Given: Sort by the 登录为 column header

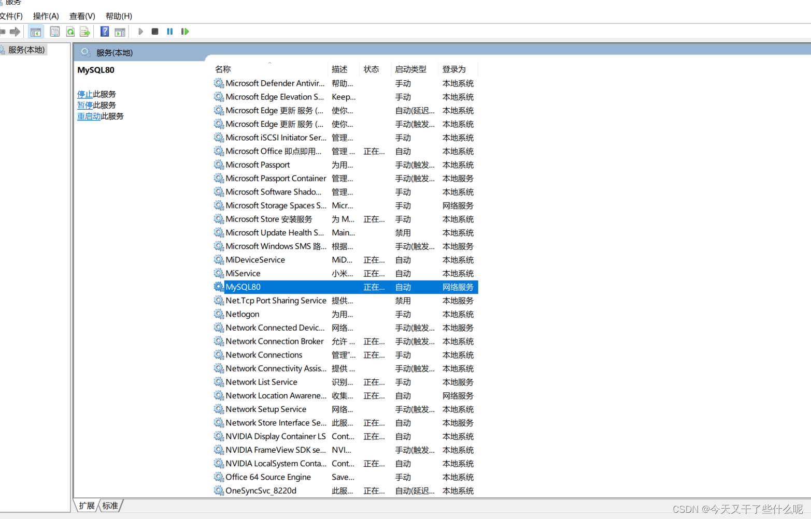Looking at the screenshot, I should coord(458,69).
